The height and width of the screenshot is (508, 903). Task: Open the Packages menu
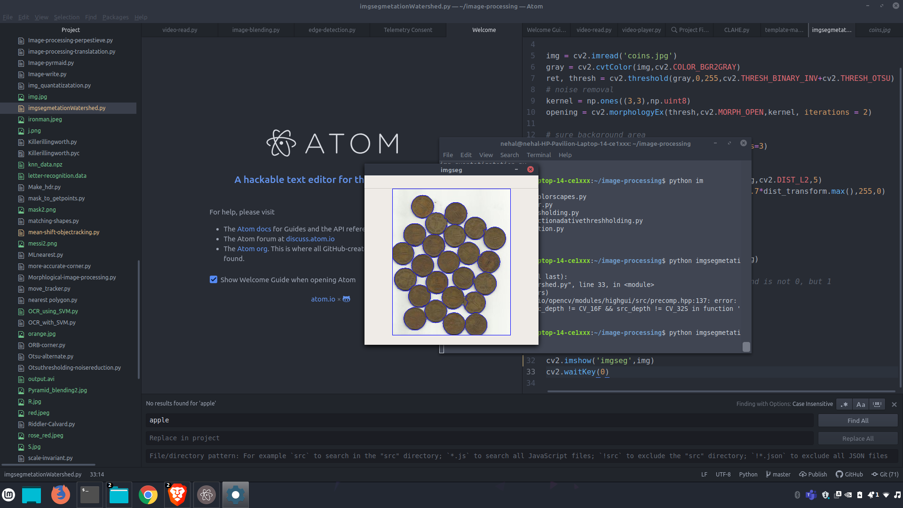pos(115,17)
